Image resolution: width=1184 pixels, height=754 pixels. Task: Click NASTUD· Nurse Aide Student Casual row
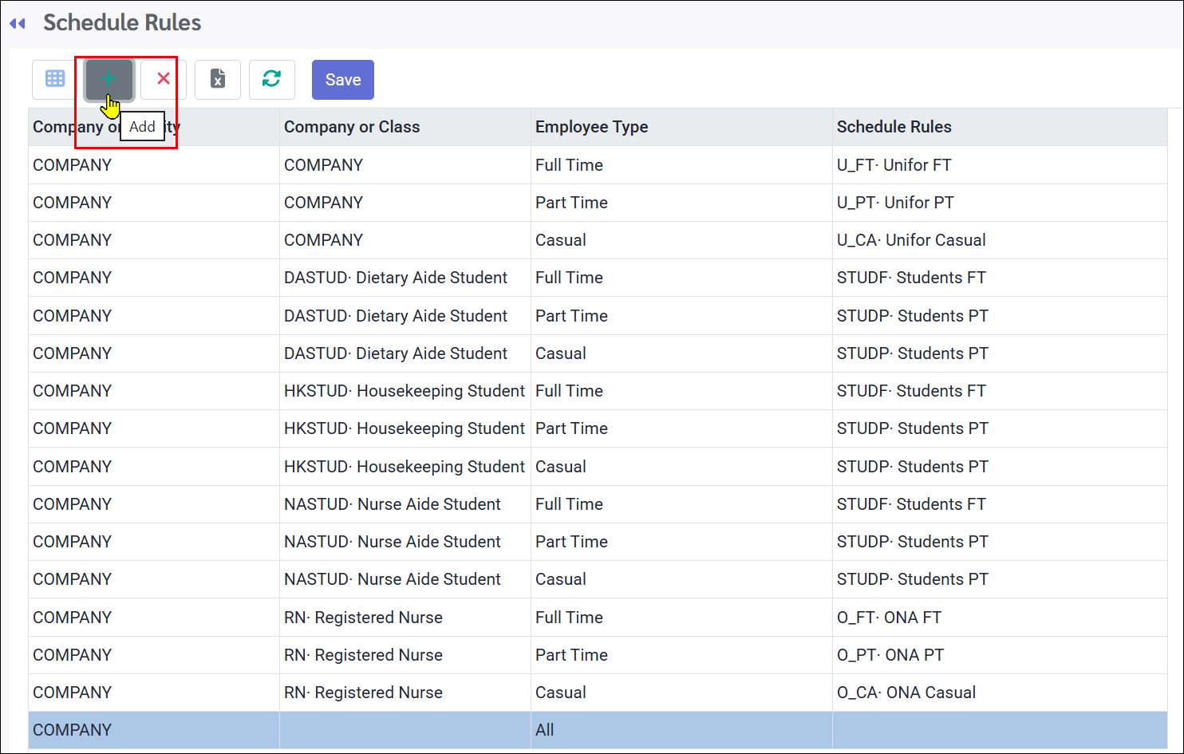click(598, 579)
